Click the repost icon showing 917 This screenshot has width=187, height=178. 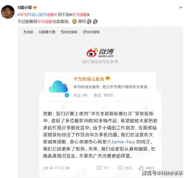[x=99, y=168]
